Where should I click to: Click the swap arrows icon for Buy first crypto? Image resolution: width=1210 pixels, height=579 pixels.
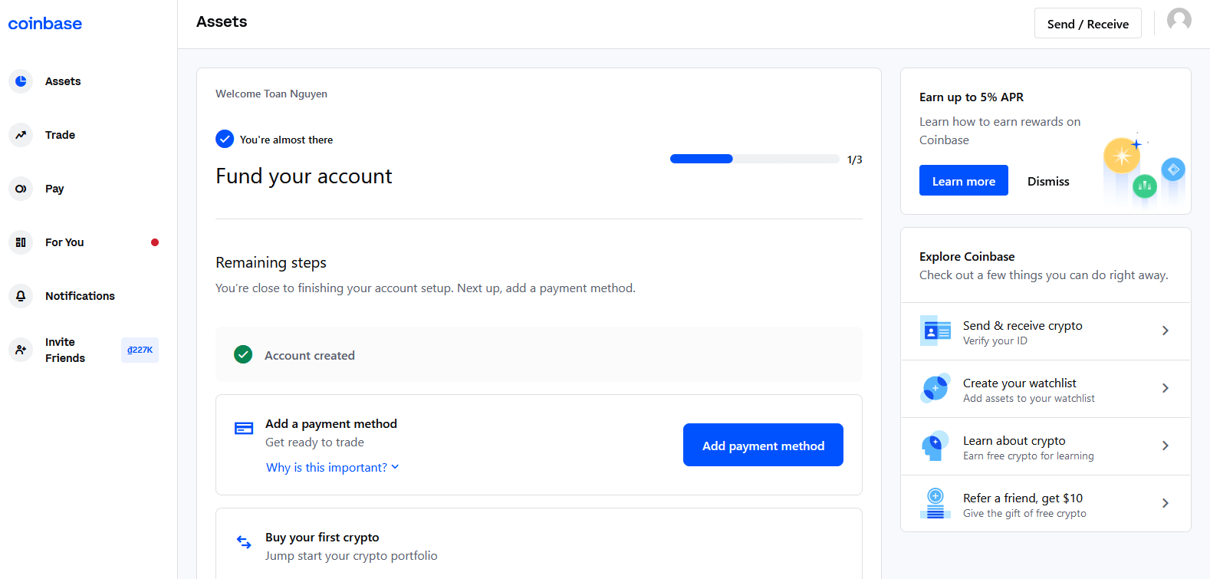point(244,542)
